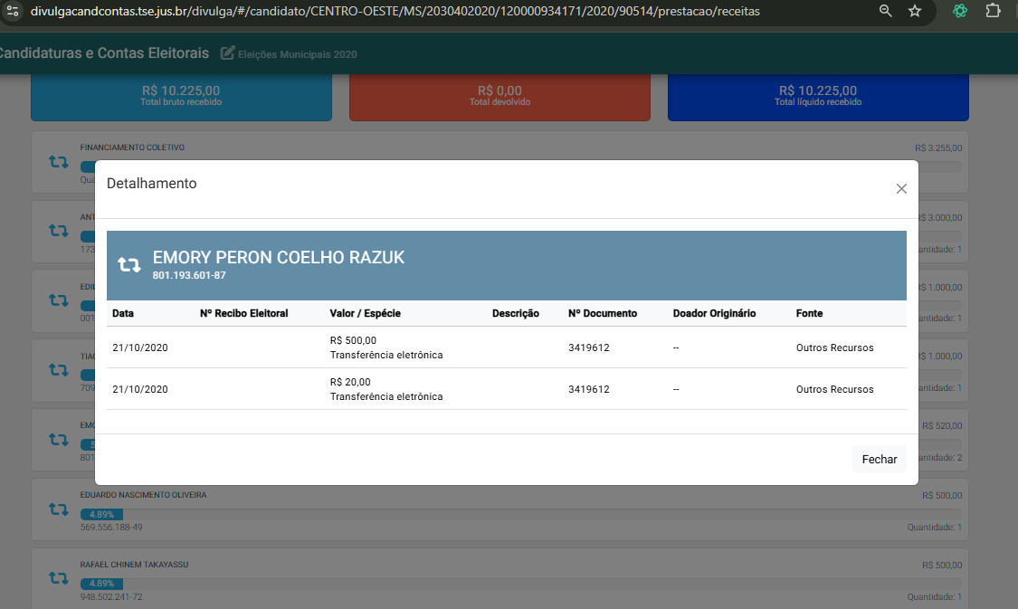Click Outros Recursos in the R$ 500,00 row
The height and width of the screenshot is (609, 1018).
tap(835, 347)
